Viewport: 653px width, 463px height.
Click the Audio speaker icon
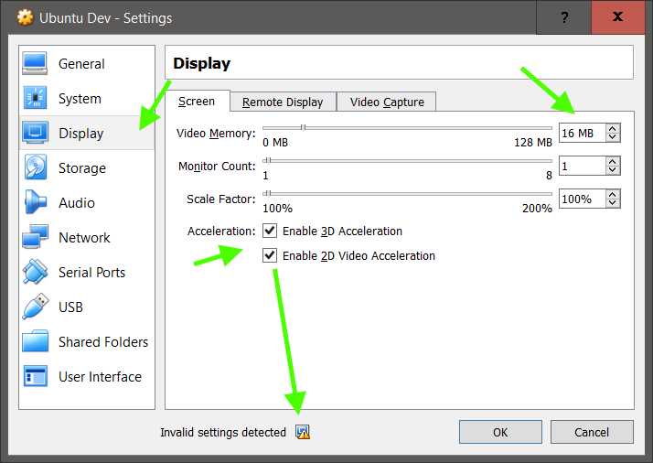35,202
